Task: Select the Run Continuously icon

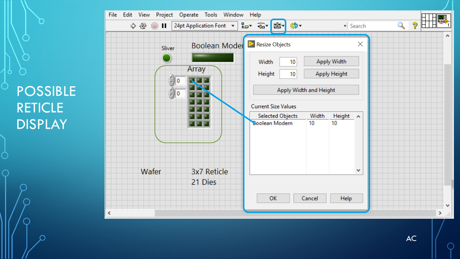Action: click(143, 26)
